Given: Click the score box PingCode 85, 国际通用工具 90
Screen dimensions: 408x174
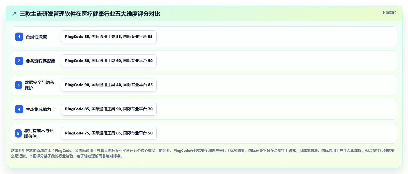Looking at the screenshot, I should click(x=109, y=109).
